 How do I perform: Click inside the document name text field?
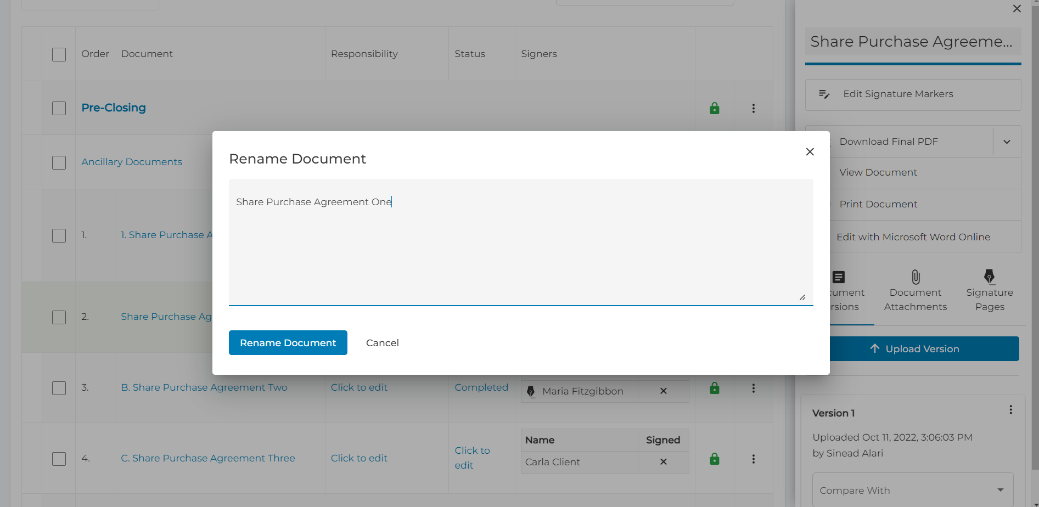click(x=520, y=241)
